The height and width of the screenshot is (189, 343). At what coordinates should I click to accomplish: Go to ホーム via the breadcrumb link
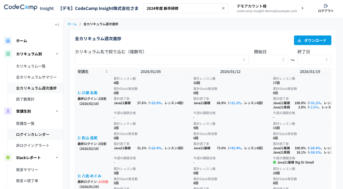tap(72, 24)
